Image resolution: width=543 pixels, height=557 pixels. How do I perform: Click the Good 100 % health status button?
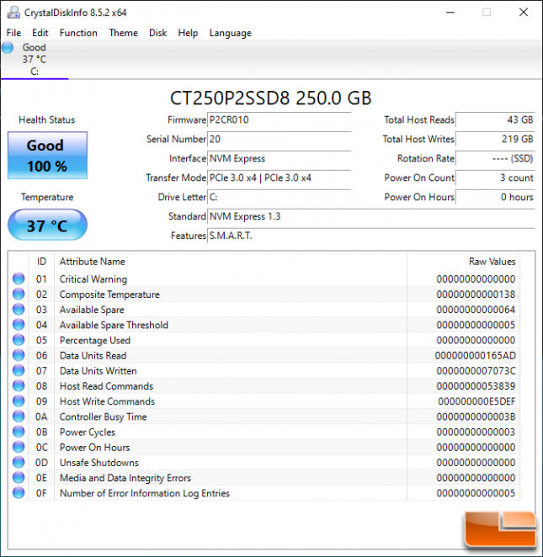click(x=47, y=156)
